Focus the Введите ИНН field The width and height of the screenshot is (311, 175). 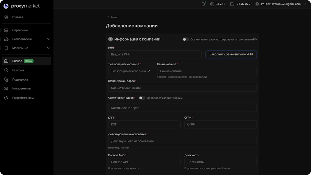[x=155, y=54]
